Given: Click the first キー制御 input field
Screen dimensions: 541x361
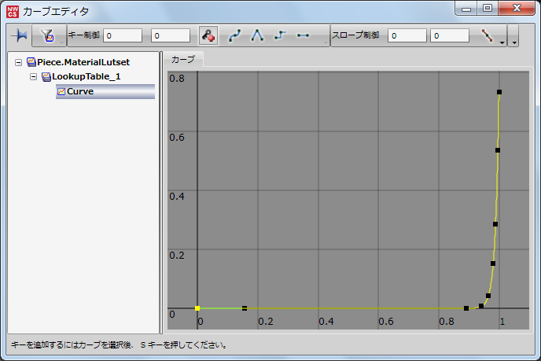Looking at the screenshot, I should (x=122, y=35).
